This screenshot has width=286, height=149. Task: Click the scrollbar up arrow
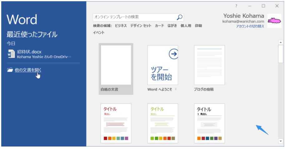[x=280, y=42]
